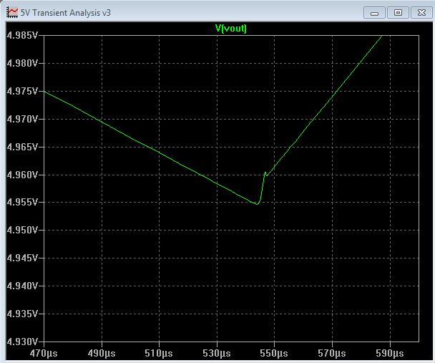Close the 5V Transient Analysis v3 window
Screen dimensions: 435x363
click(x=421, y=13)
